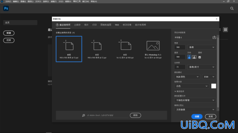Switch to the 最近使用项 tab
The height and width of the screenshot is (133, 238).
pos(63,25)
